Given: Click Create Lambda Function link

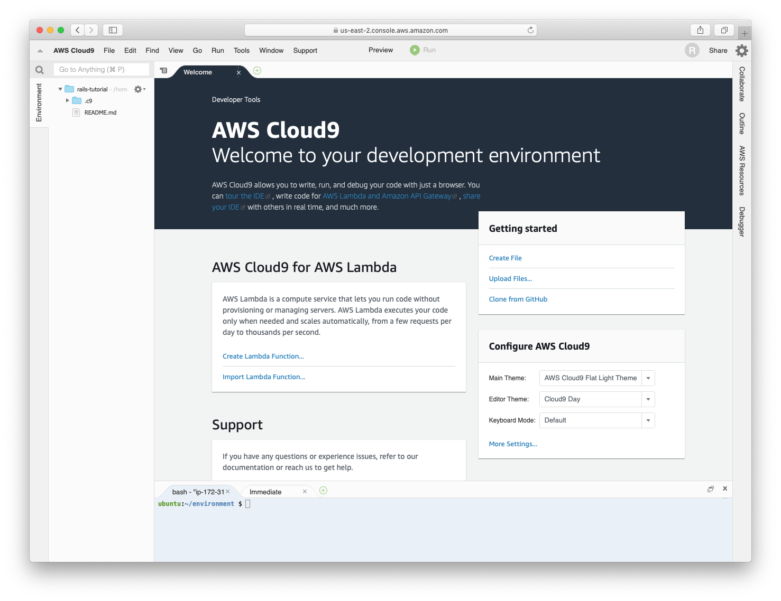Looking at the screenshot, I should (x=263, y=356).
